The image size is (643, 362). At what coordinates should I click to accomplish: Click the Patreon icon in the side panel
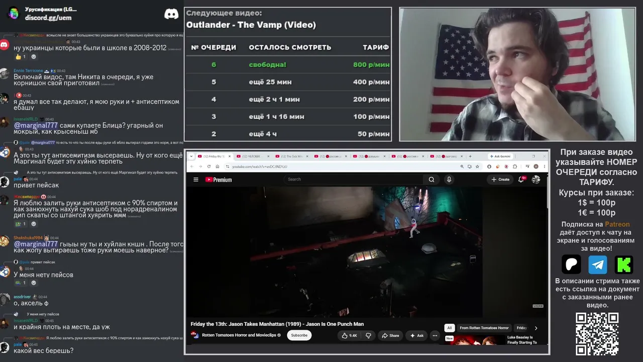click(571, 264)
